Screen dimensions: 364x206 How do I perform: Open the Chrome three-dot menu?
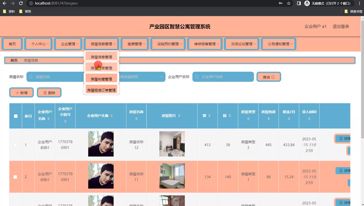coord(360,3)
